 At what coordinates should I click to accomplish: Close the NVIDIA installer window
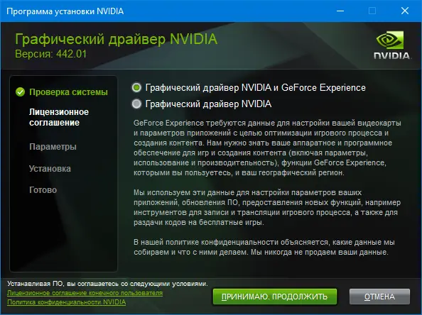(x=405, y=11)
